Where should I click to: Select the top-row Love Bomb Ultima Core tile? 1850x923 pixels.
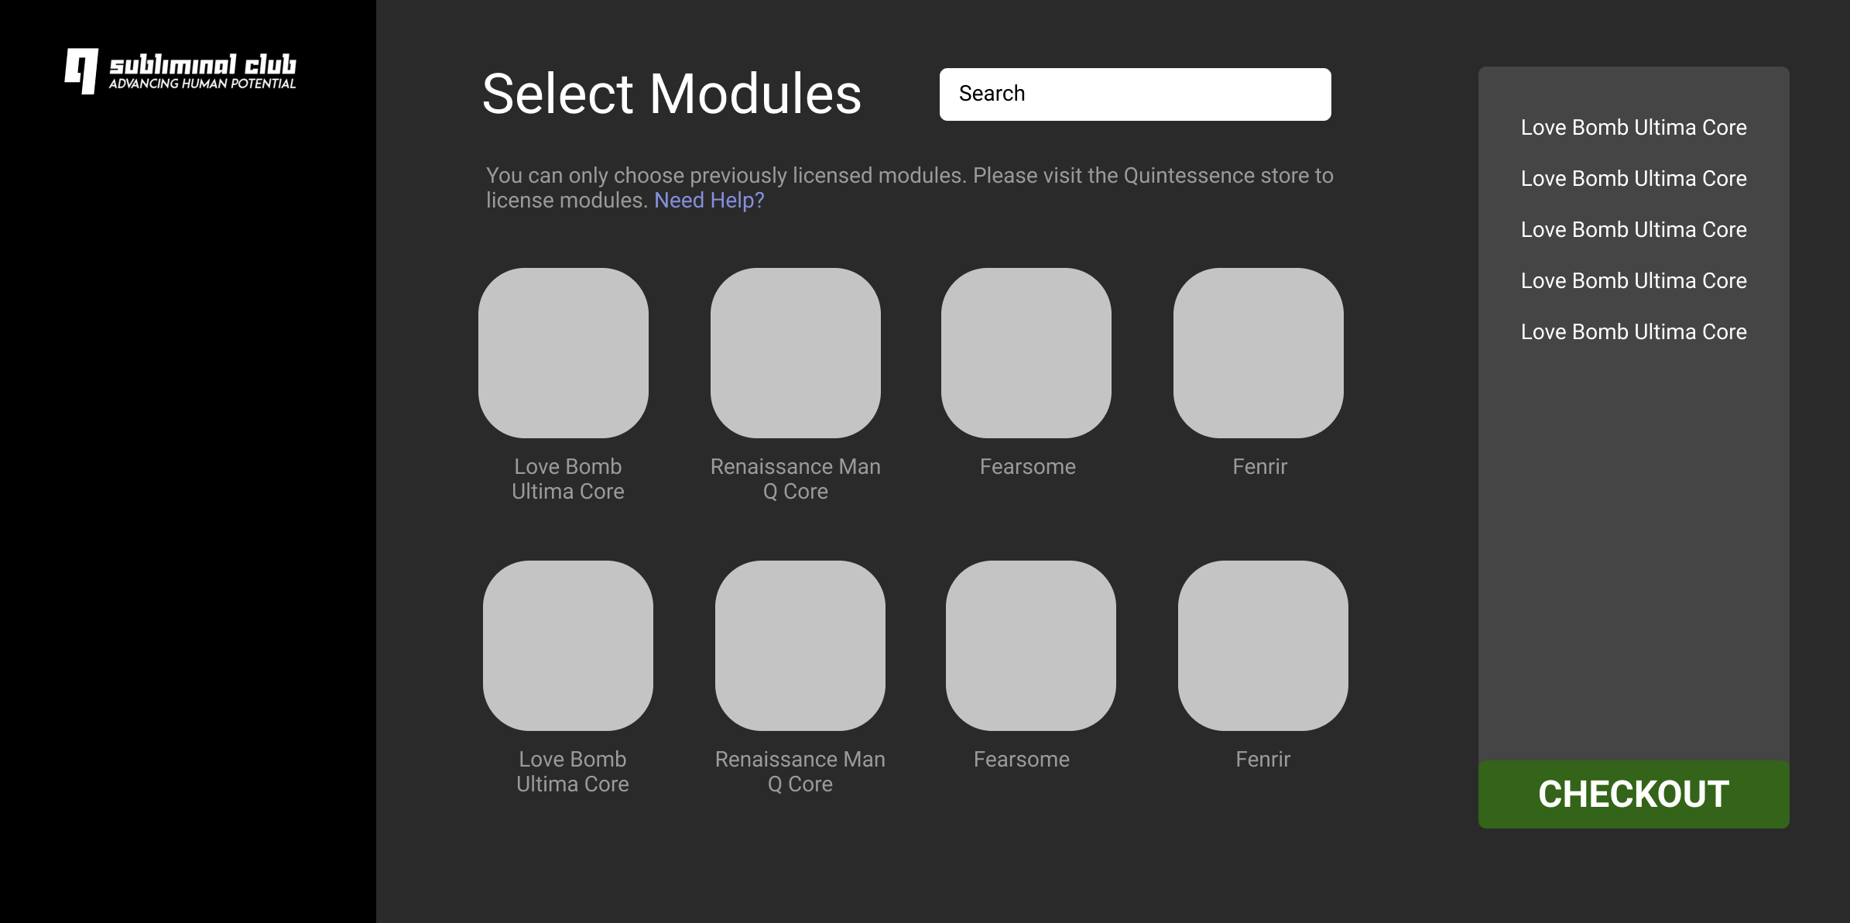(x=564, y=353)
